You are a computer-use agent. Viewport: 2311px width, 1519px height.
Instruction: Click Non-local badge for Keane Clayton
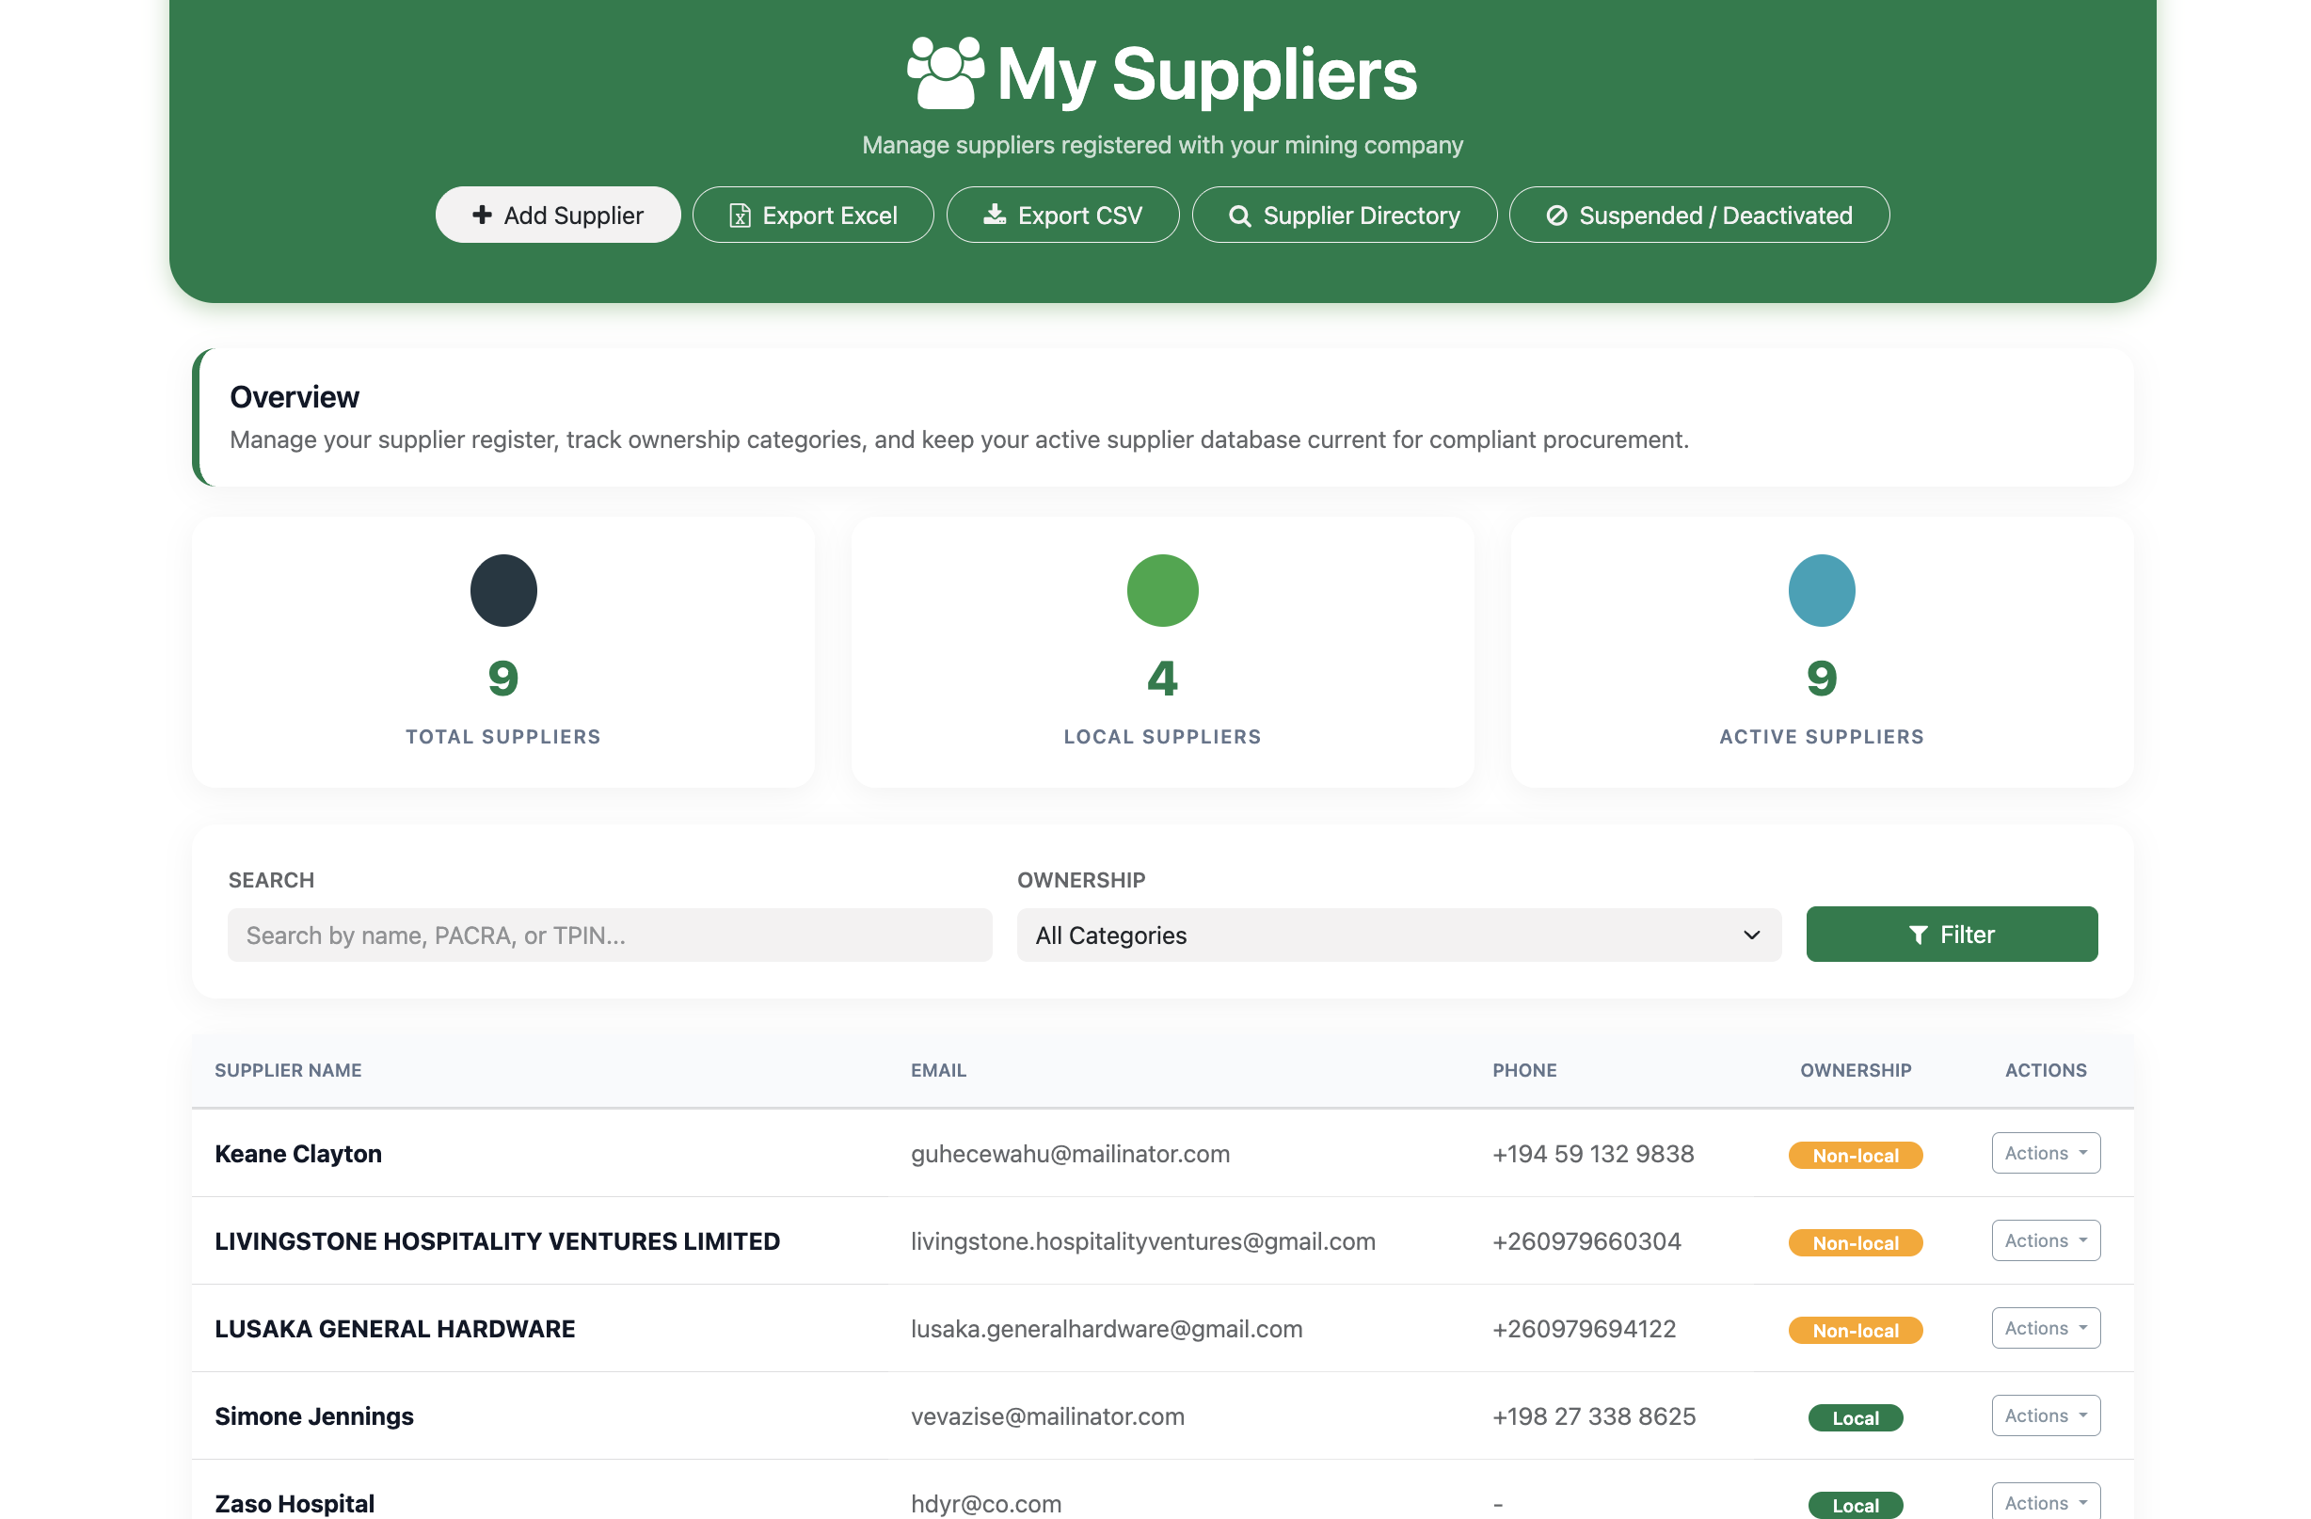coord(1855,1155)
